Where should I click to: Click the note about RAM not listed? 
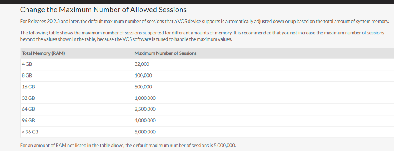(x=128, y=146)
